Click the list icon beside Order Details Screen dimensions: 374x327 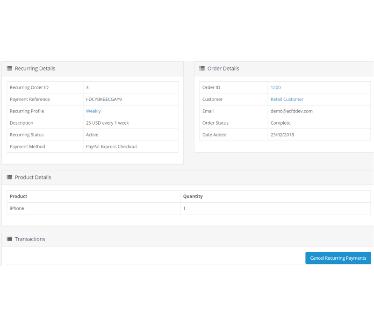[202, 69]
